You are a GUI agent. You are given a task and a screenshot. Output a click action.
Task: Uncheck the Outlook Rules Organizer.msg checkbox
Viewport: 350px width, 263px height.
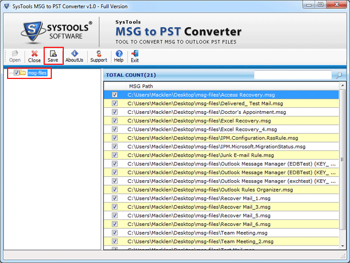[114, 189]
